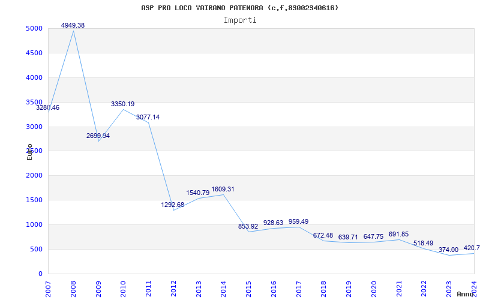
Task: Click the 672.48 value label
Action: pos(323,235)
